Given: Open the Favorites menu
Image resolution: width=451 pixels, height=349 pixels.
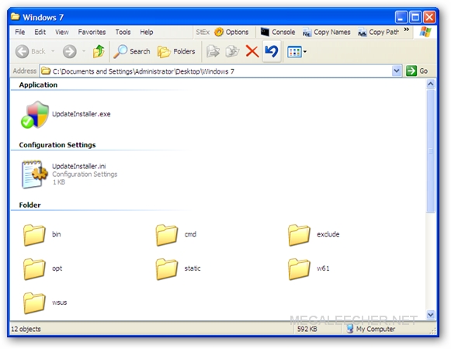Looking at the screenshot, I should click(x=92, y=32).
